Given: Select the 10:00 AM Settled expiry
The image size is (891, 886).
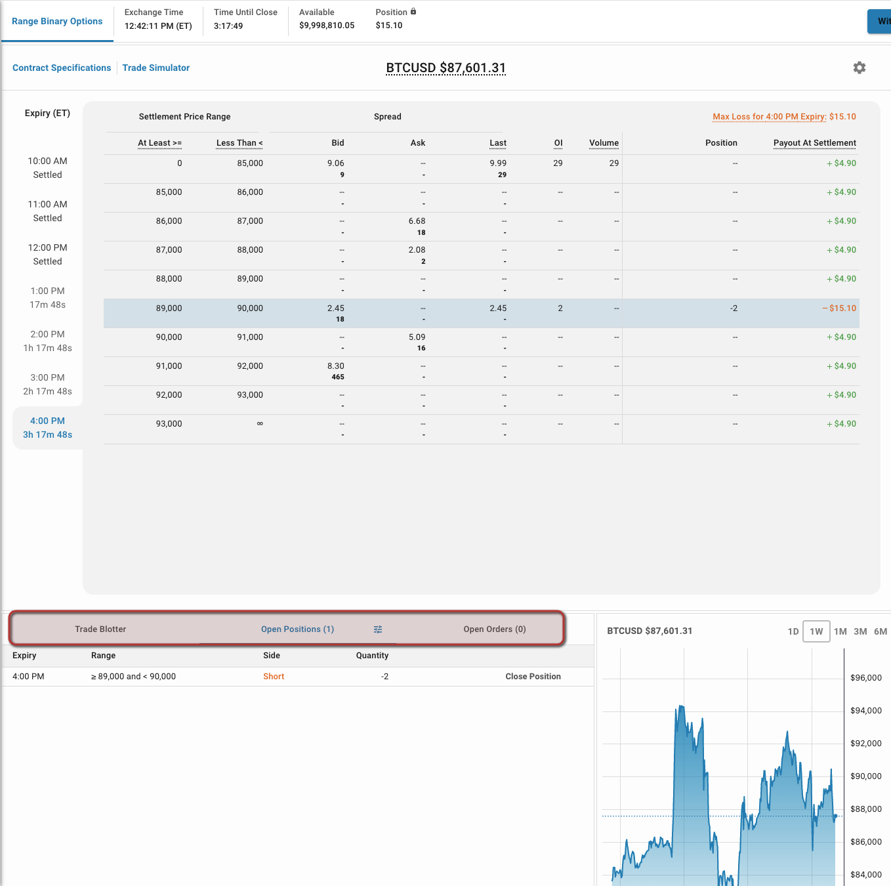Looking at the screenshot, I should [x=47, y=168].
